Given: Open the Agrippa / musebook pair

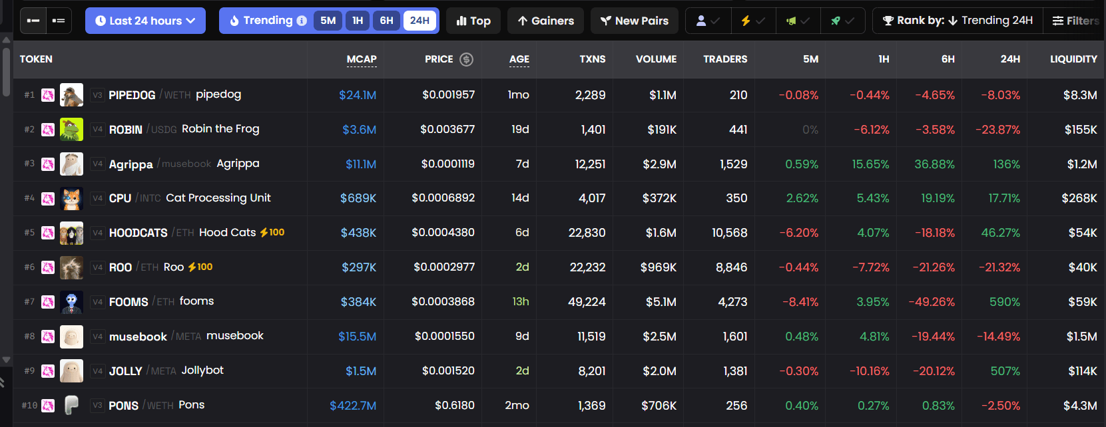Looking at the screenshot, I should pyautogui.click(x=160, y=164).
